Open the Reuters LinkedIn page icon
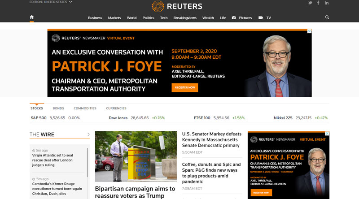359x199 pixels. click(x=327, y=3)
